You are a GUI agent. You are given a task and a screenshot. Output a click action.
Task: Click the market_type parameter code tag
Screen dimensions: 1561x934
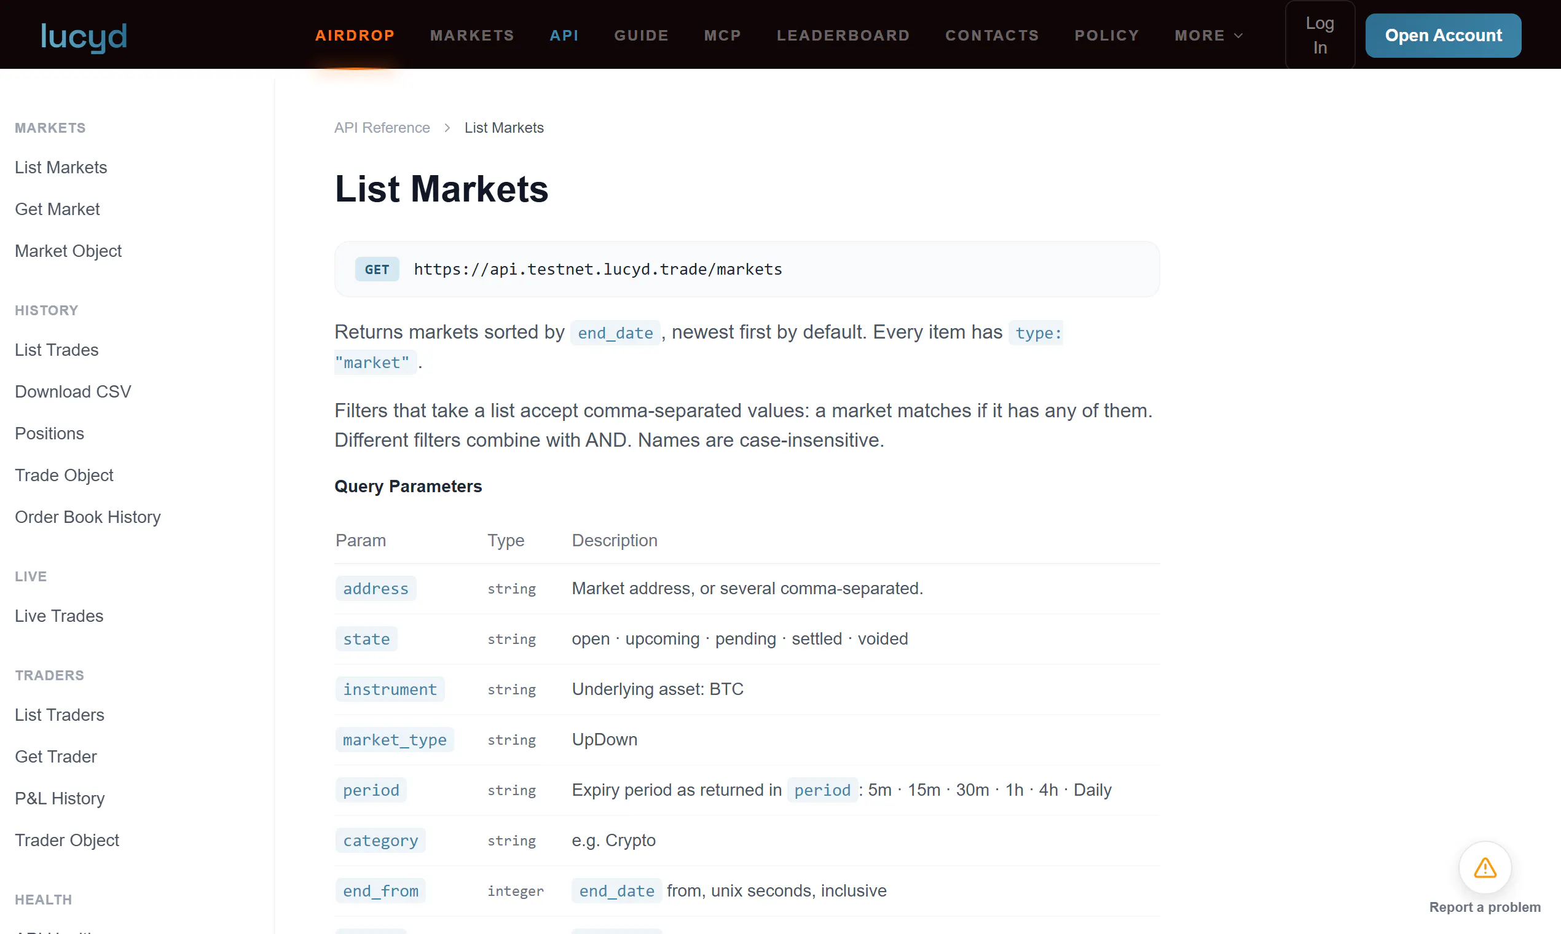coord(395,740)
